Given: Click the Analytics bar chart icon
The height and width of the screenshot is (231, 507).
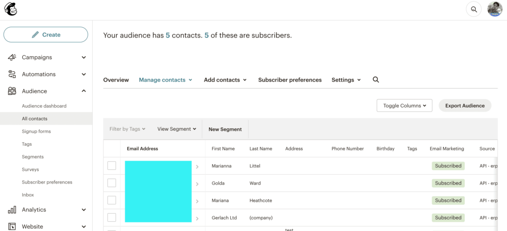Looking at the screenshot, I should click(12, 210).
